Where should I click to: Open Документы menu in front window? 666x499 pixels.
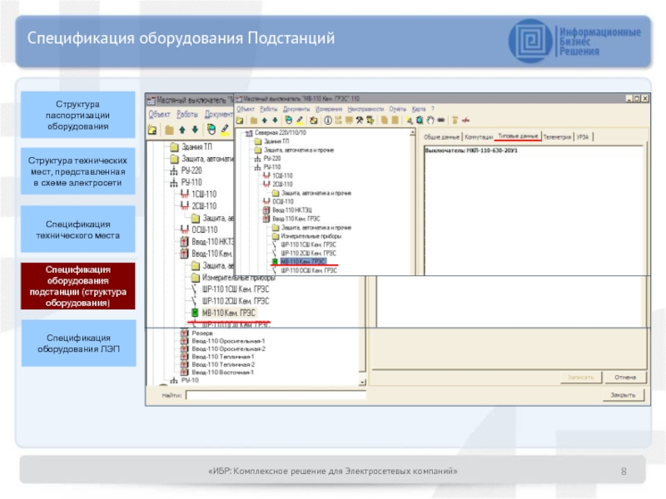pyautogui.click(x=296, y=110)
